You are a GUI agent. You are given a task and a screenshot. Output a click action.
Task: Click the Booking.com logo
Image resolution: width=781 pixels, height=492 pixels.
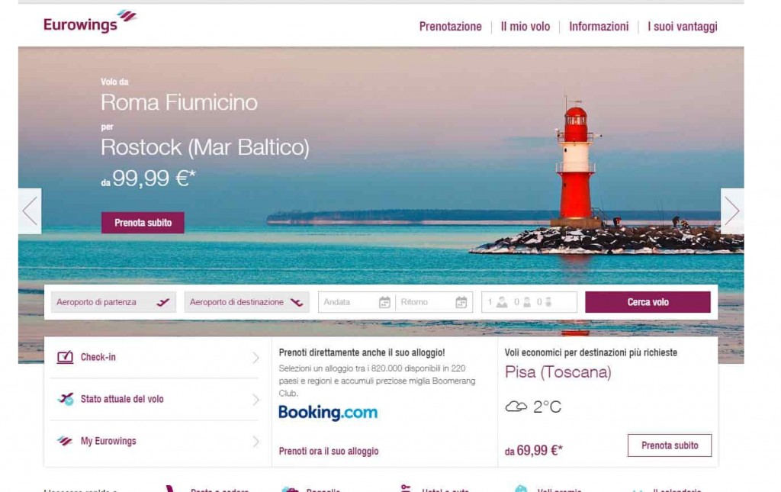tap(328, 413)
